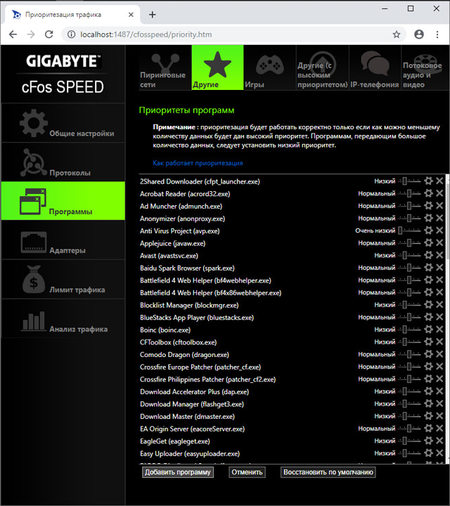This screenshot has width=450, height=506.
Task: Remove 2Shared Downloader with its X icon
Action: (x=439, y=181)
